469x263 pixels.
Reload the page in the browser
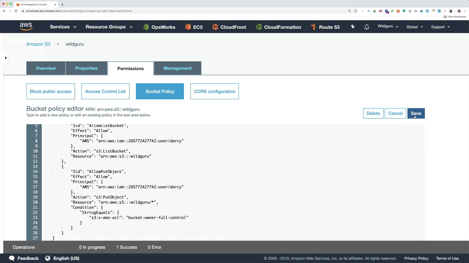16,11
